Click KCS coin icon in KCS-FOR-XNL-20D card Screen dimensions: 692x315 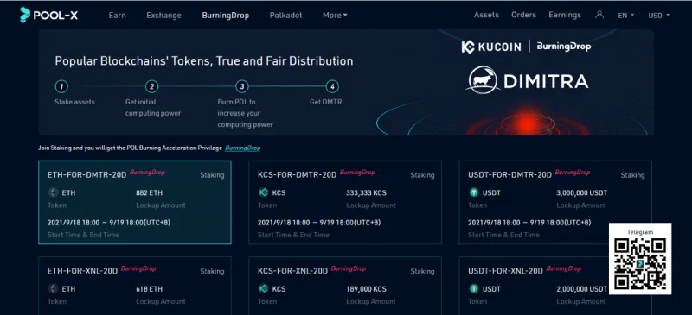coord(264,289)
